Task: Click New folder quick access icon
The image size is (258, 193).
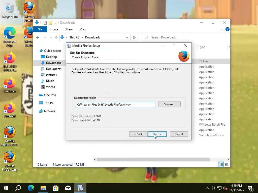Action: coord(51,22)
